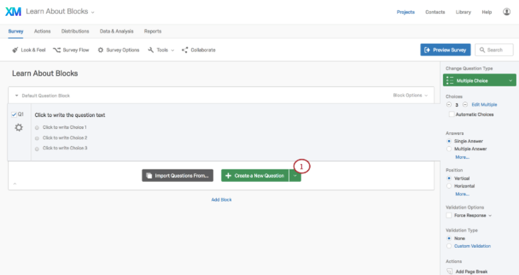Screen dimensions: 519x275
Task: Edit the question text of Q1
Action: point(70,115)
